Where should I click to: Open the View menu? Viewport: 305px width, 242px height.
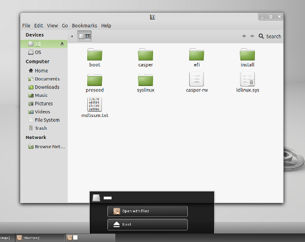pyautogui.click(x=52, y=26)
